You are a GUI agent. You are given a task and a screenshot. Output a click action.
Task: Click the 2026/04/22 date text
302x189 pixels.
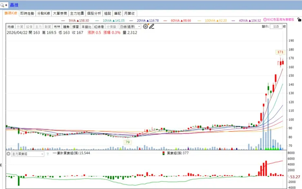point(17,33)
